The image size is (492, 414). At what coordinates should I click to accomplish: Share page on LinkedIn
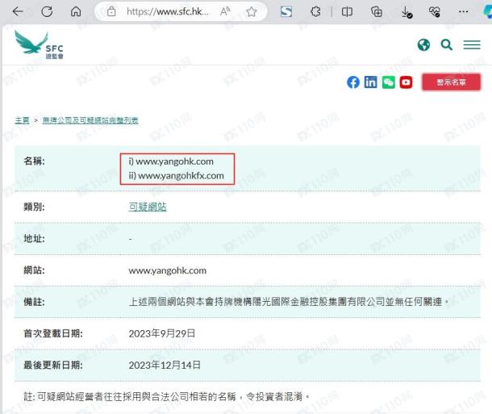[370, 82]
